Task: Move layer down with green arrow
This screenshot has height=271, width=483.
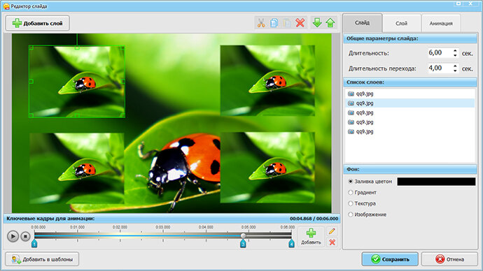Action: click(317, 23)
